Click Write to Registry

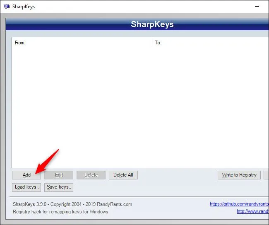coord(239,175)
